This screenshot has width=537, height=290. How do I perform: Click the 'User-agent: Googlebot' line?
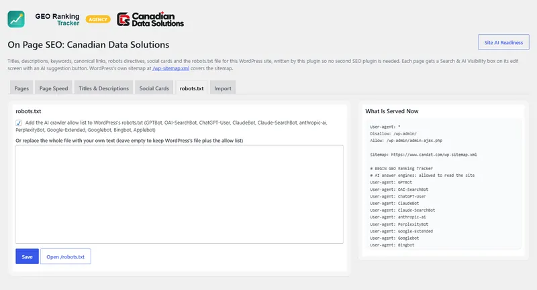coord(394,238)
